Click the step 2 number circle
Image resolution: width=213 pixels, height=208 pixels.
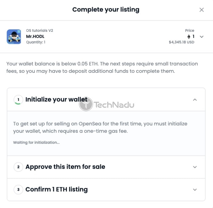pyautogui.click(x=18, y=167)
